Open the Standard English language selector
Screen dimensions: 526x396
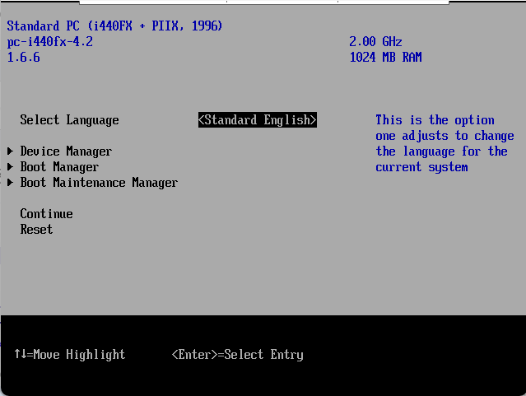[258, 120]
